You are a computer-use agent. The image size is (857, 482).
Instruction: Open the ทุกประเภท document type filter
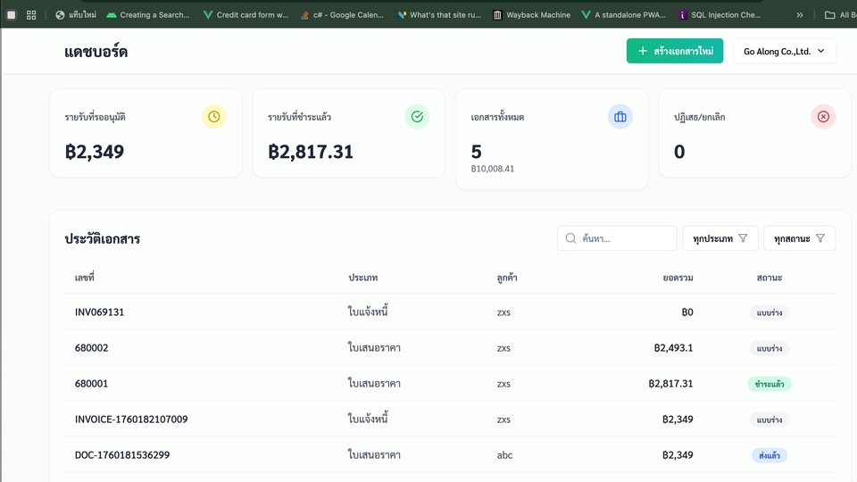click(x=720, y=238)
